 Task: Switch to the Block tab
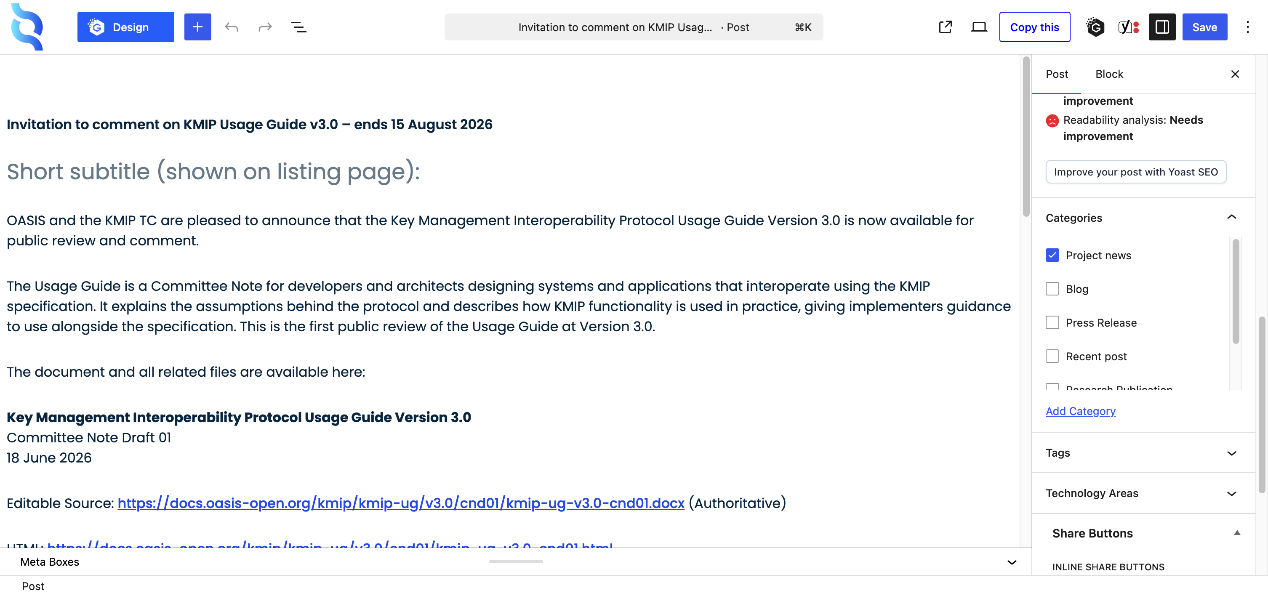(1109, 74)
